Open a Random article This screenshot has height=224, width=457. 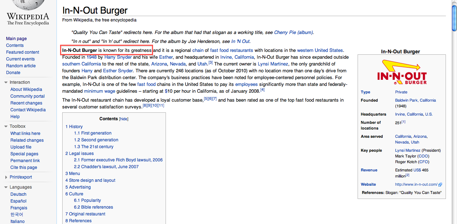pos(21,66)
